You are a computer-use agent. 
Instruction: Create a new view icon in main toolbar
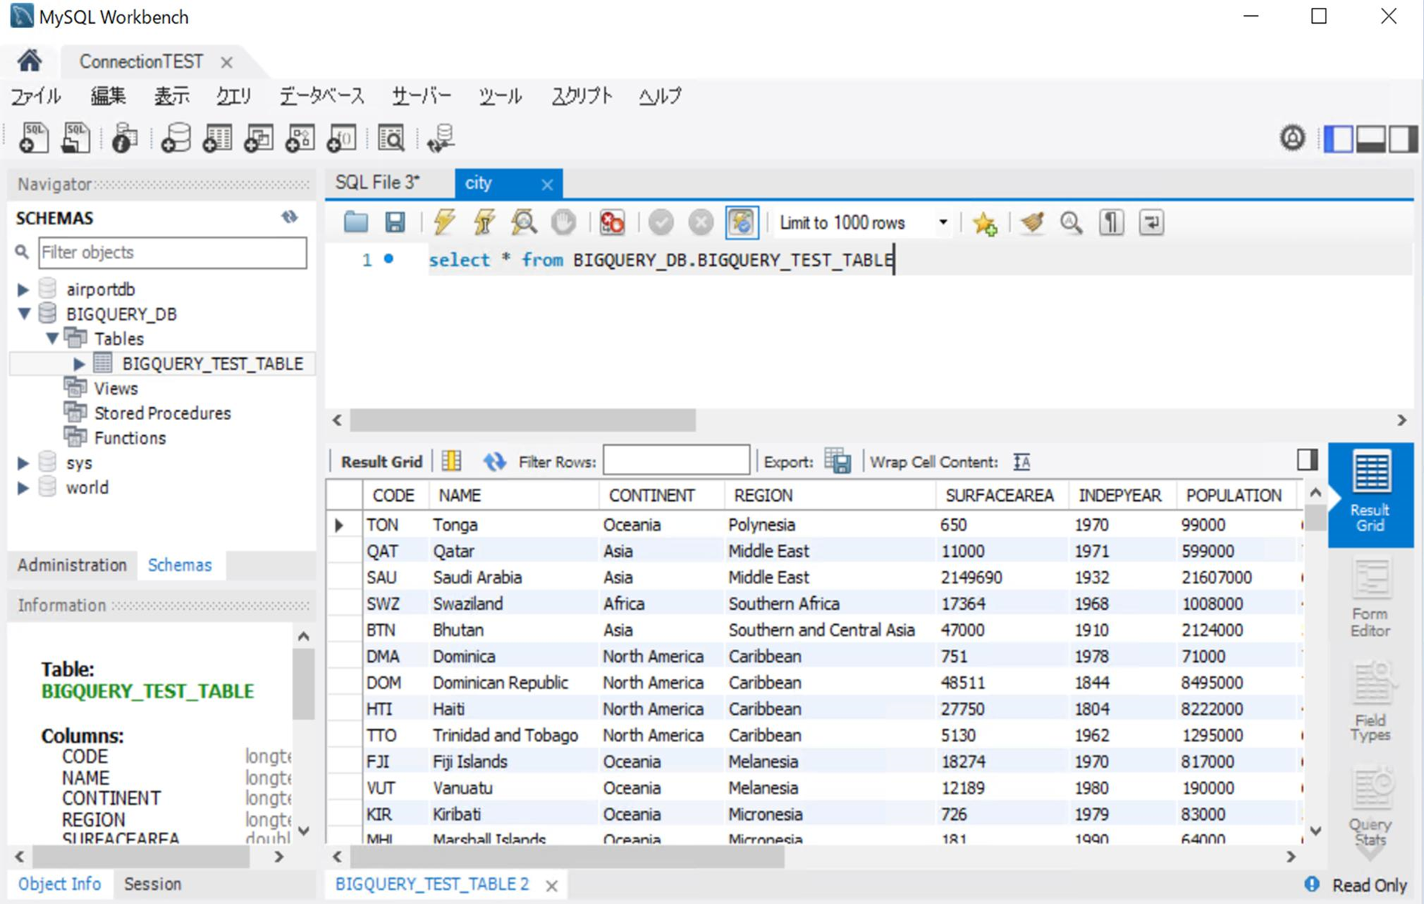coord(258,137)
